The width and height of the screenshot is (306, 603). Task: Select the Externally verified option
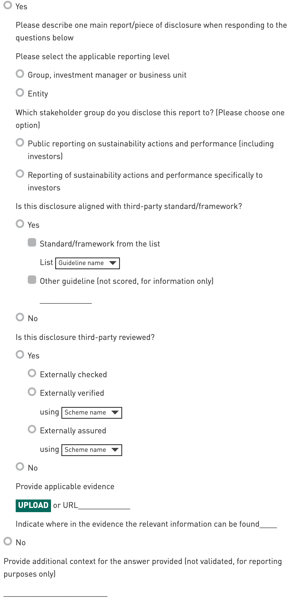[32, 392]
